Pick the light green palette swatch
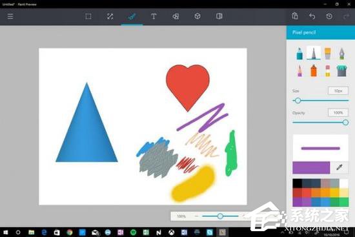 (x=343, y=202)
